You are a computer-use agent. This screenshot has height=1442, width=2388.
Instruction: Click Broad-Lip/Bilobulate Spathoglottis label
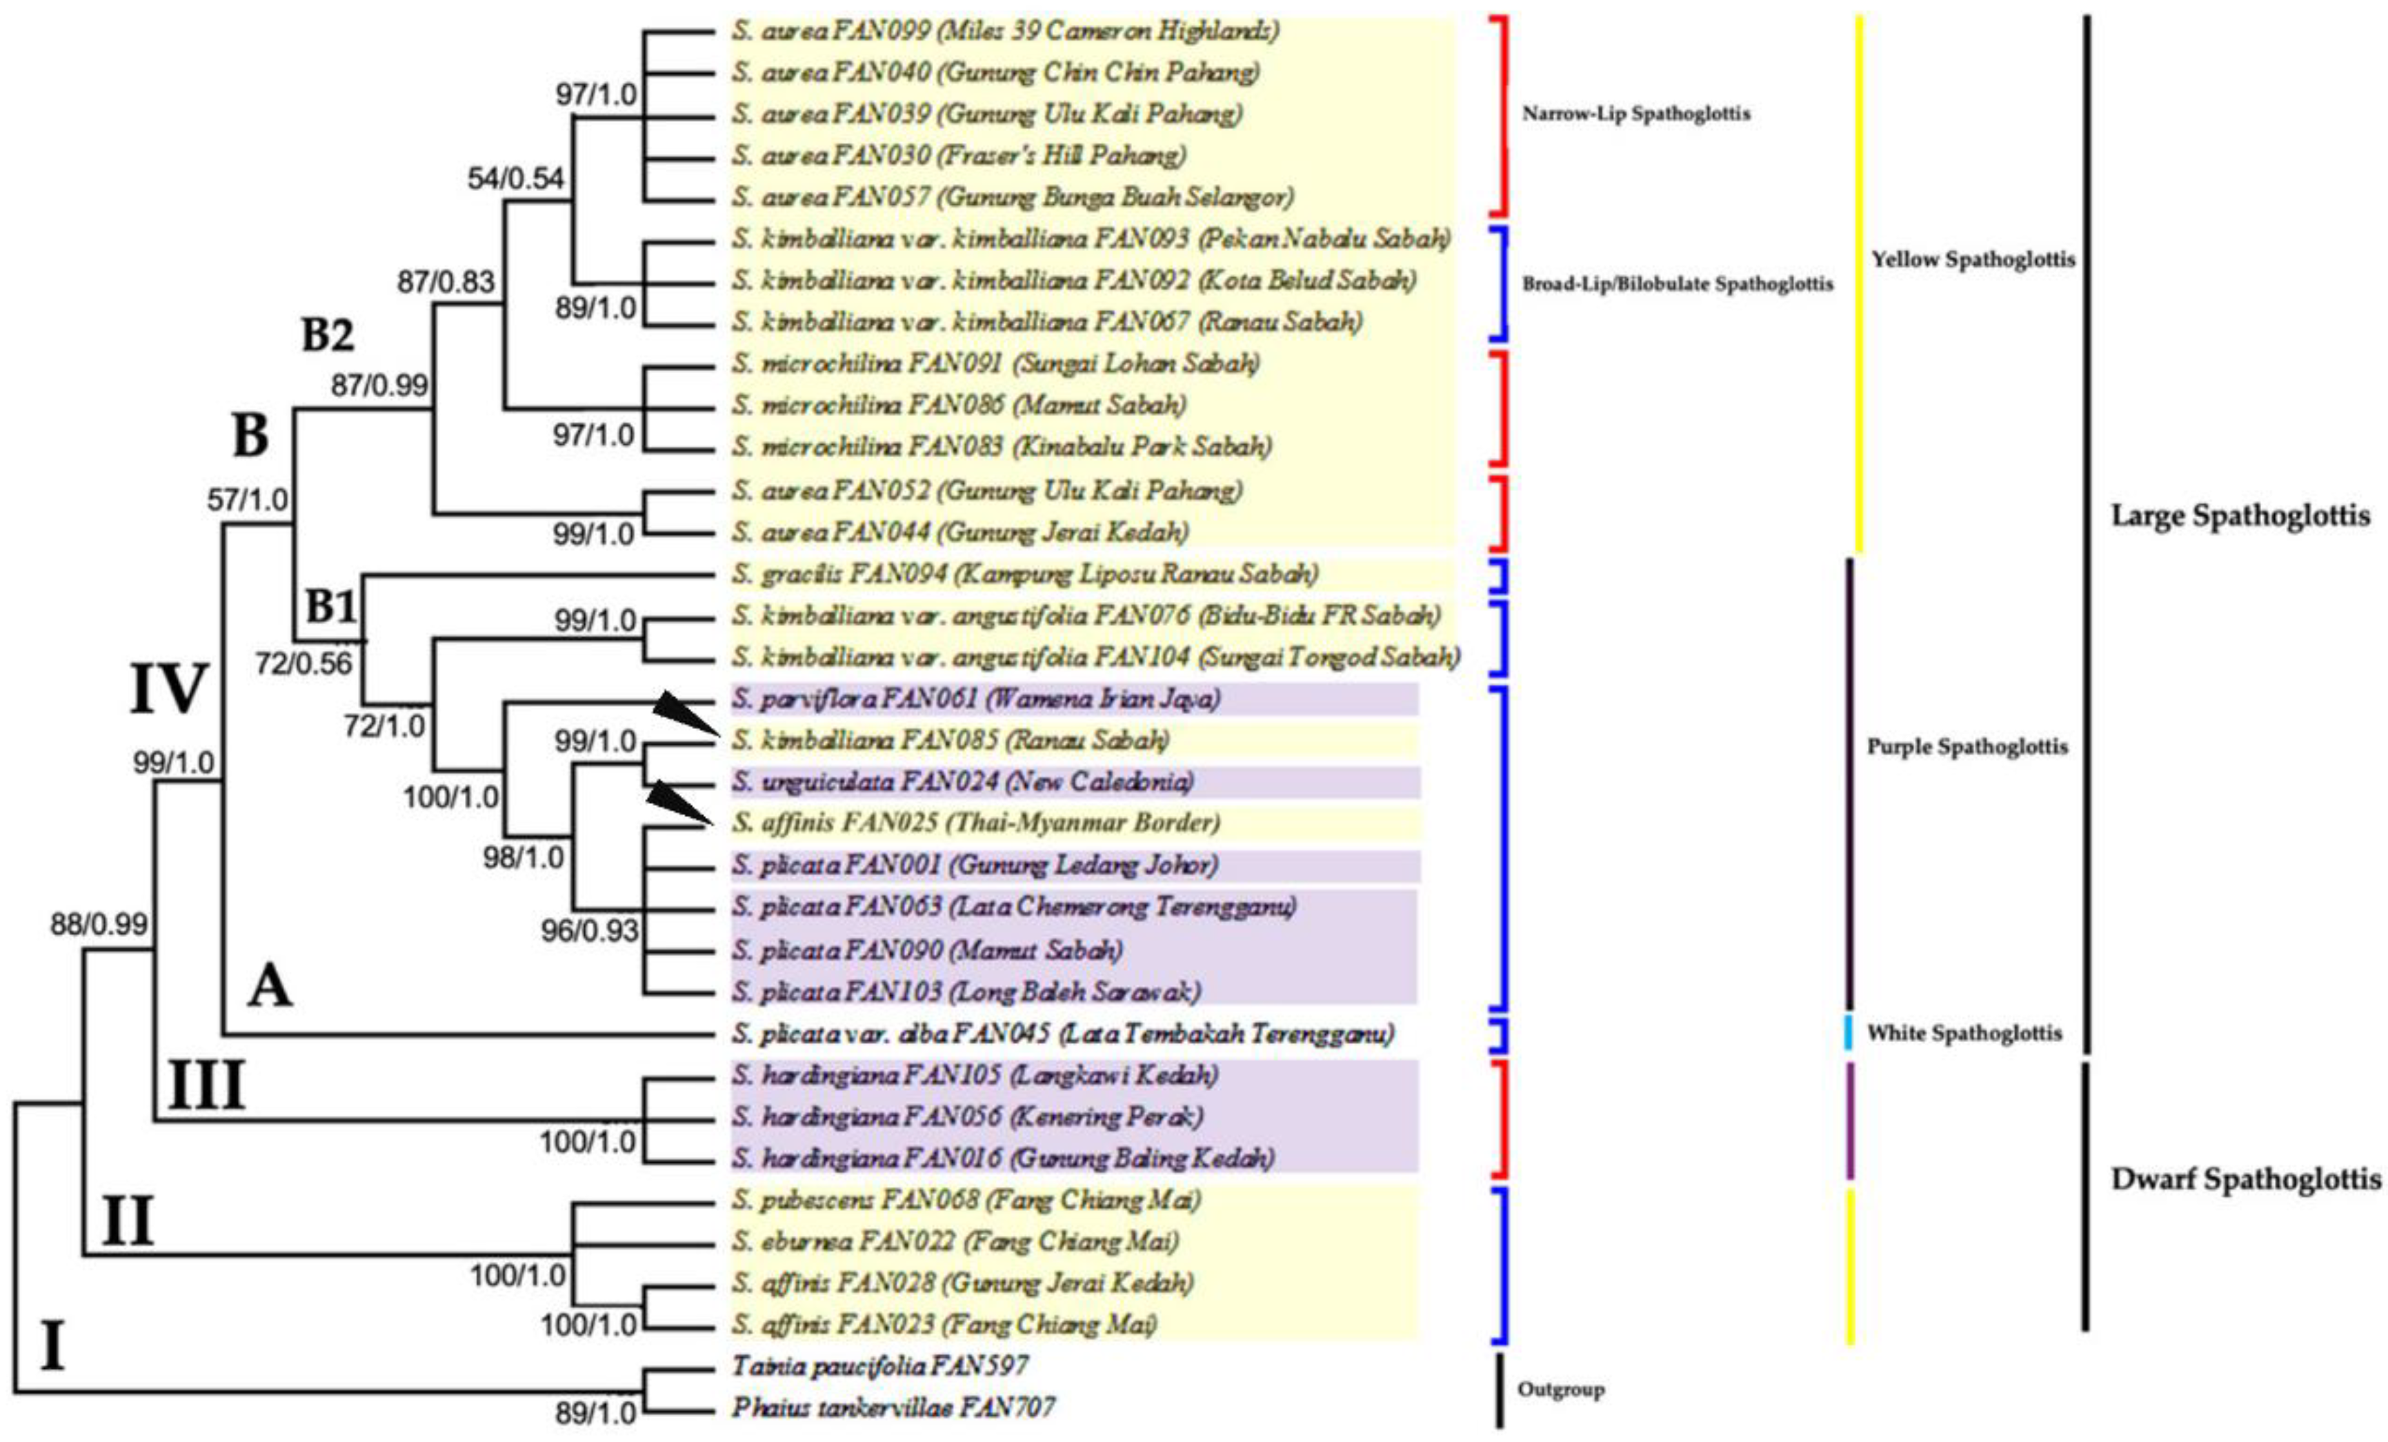point(1677,285)
